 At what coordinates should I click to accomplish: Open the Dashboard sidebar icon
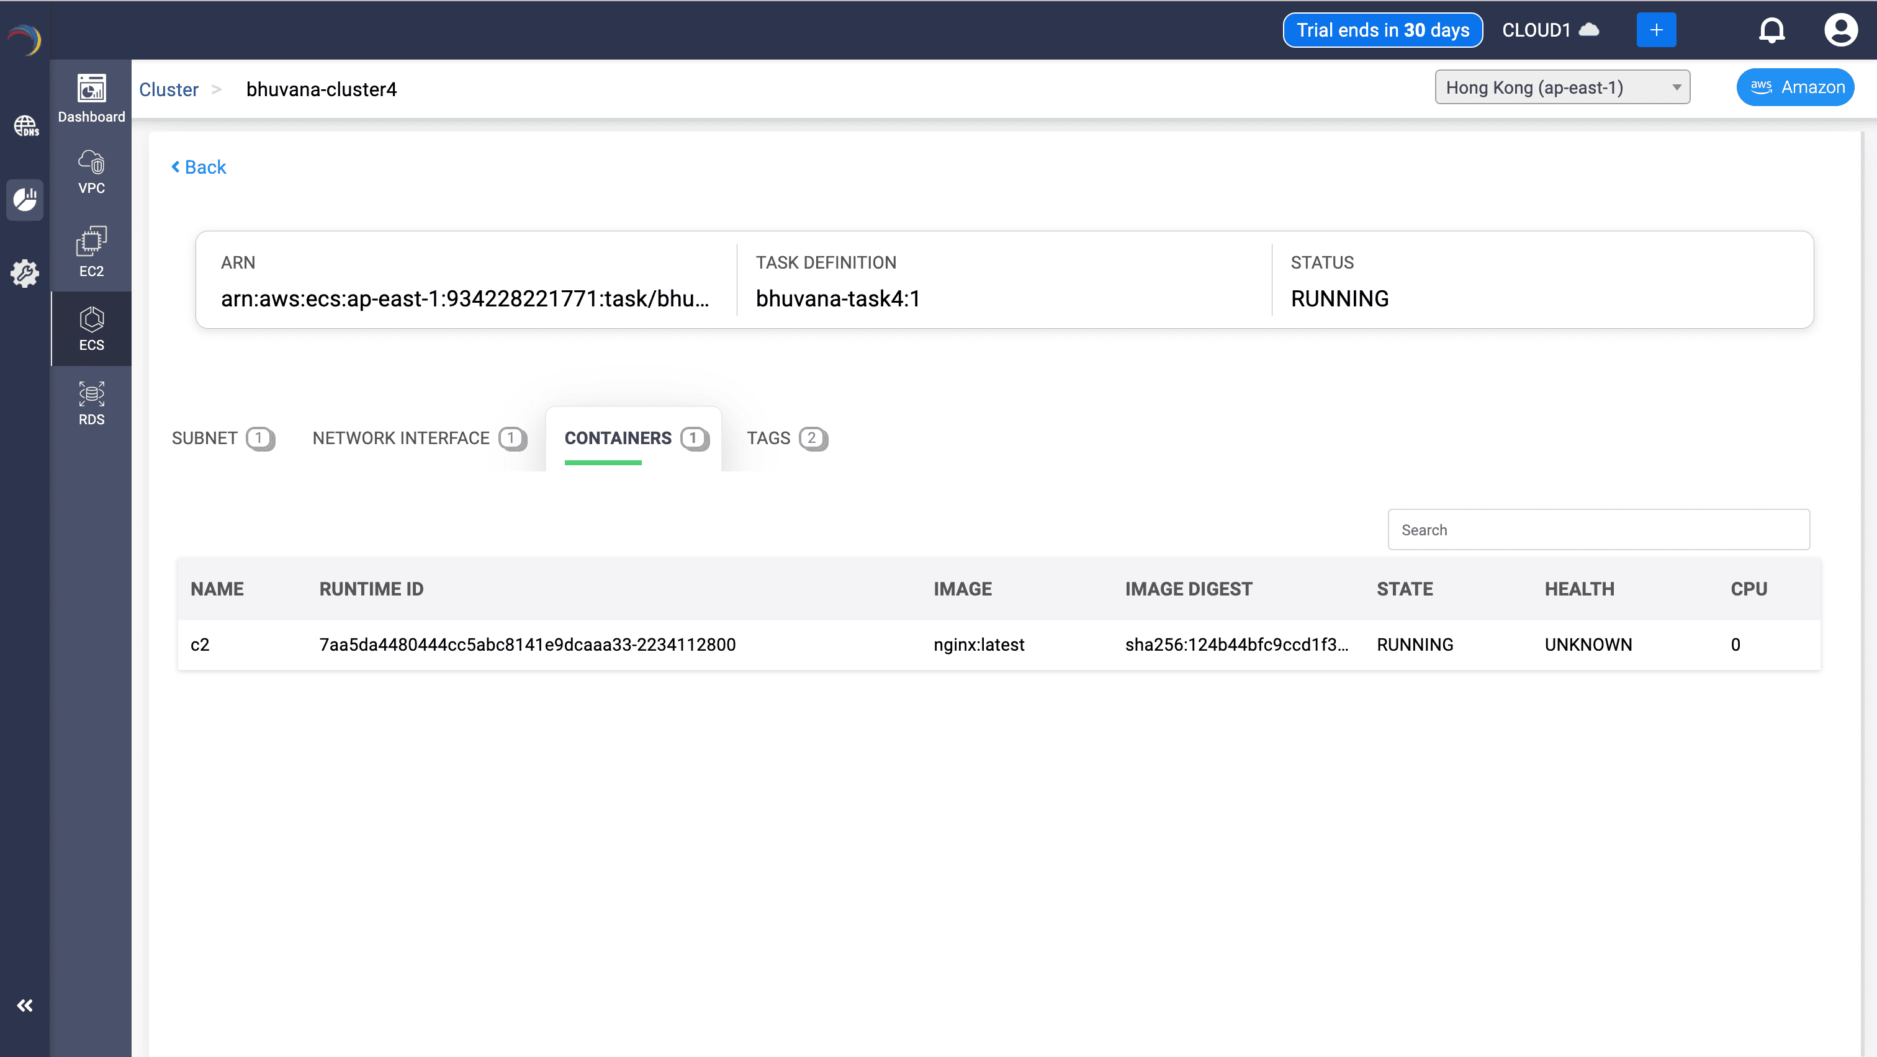pos(91,97)
